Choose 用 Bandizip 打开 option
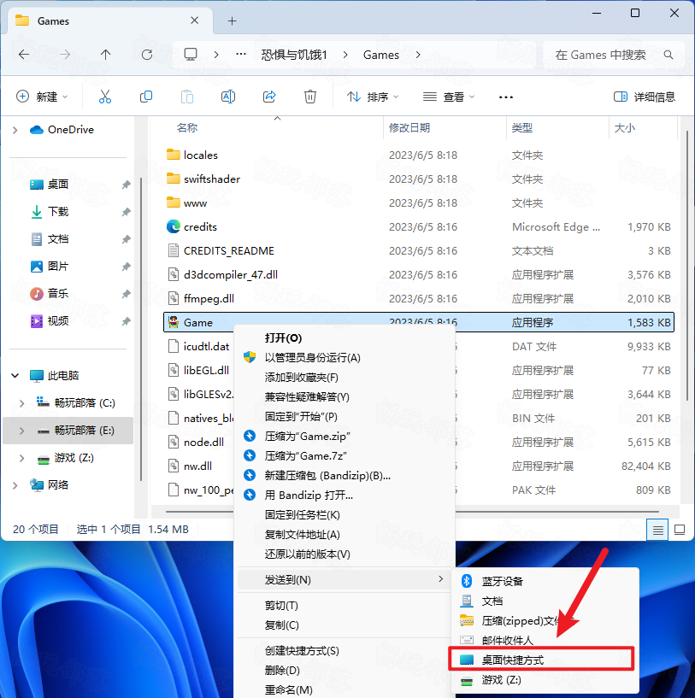 pyautogui.click(x=344, y=495)
